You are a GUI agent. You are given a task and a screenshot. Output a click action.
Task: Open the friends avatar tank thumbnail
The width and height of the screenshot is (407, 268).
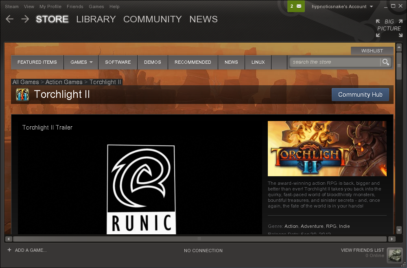point(394,255)
